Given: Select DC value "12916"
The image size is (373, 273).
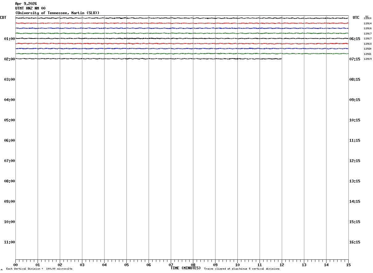Looking at the screenshot, I should [x=367, y=28].
